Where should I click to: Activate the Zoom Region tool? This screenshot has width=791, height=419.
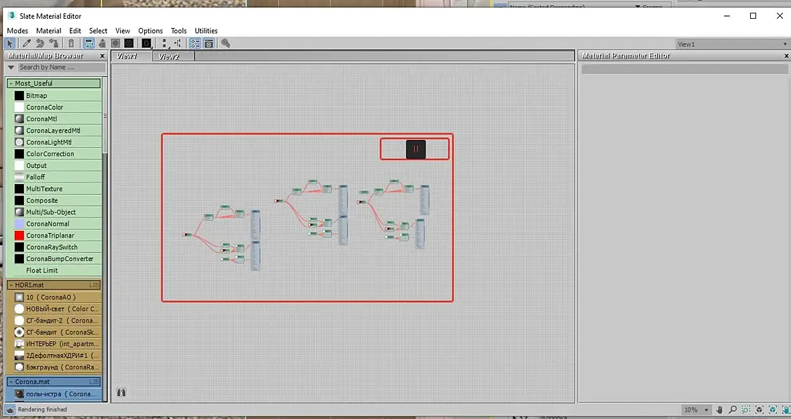pyautogui.click(x=746, y=410)
